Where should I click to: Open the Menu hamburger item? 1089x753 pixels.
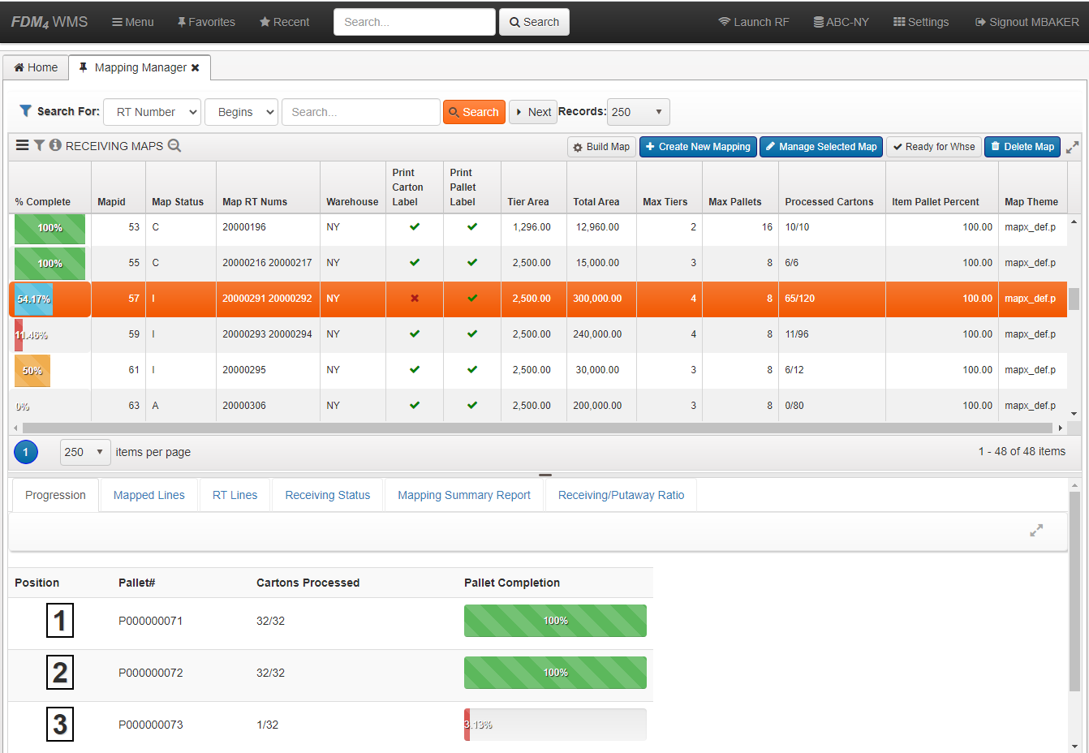click(x=133, y=22)
